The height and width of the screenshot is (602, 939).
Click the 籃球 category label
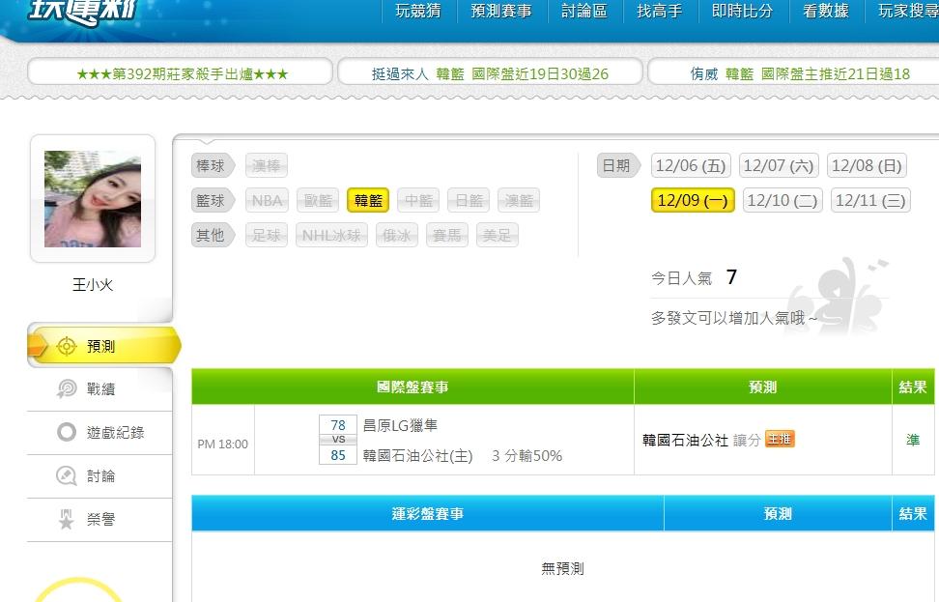pyautogui.click(x=212, y=200)
